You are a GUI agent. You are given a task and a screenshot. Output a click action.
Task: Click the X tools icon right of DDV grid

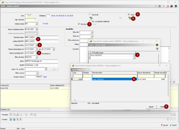pos(174,82)
